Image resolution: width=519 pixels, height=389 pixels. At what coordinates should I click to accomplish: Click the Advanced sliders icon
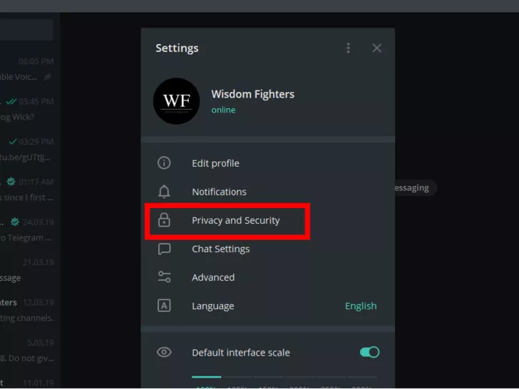tap(164, 277)
